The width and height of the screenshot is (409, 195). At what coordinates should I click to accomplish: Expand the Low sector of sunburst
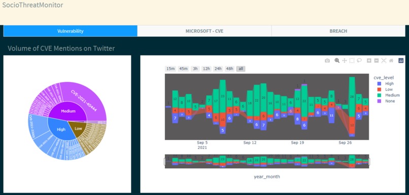tap(78, 128)
